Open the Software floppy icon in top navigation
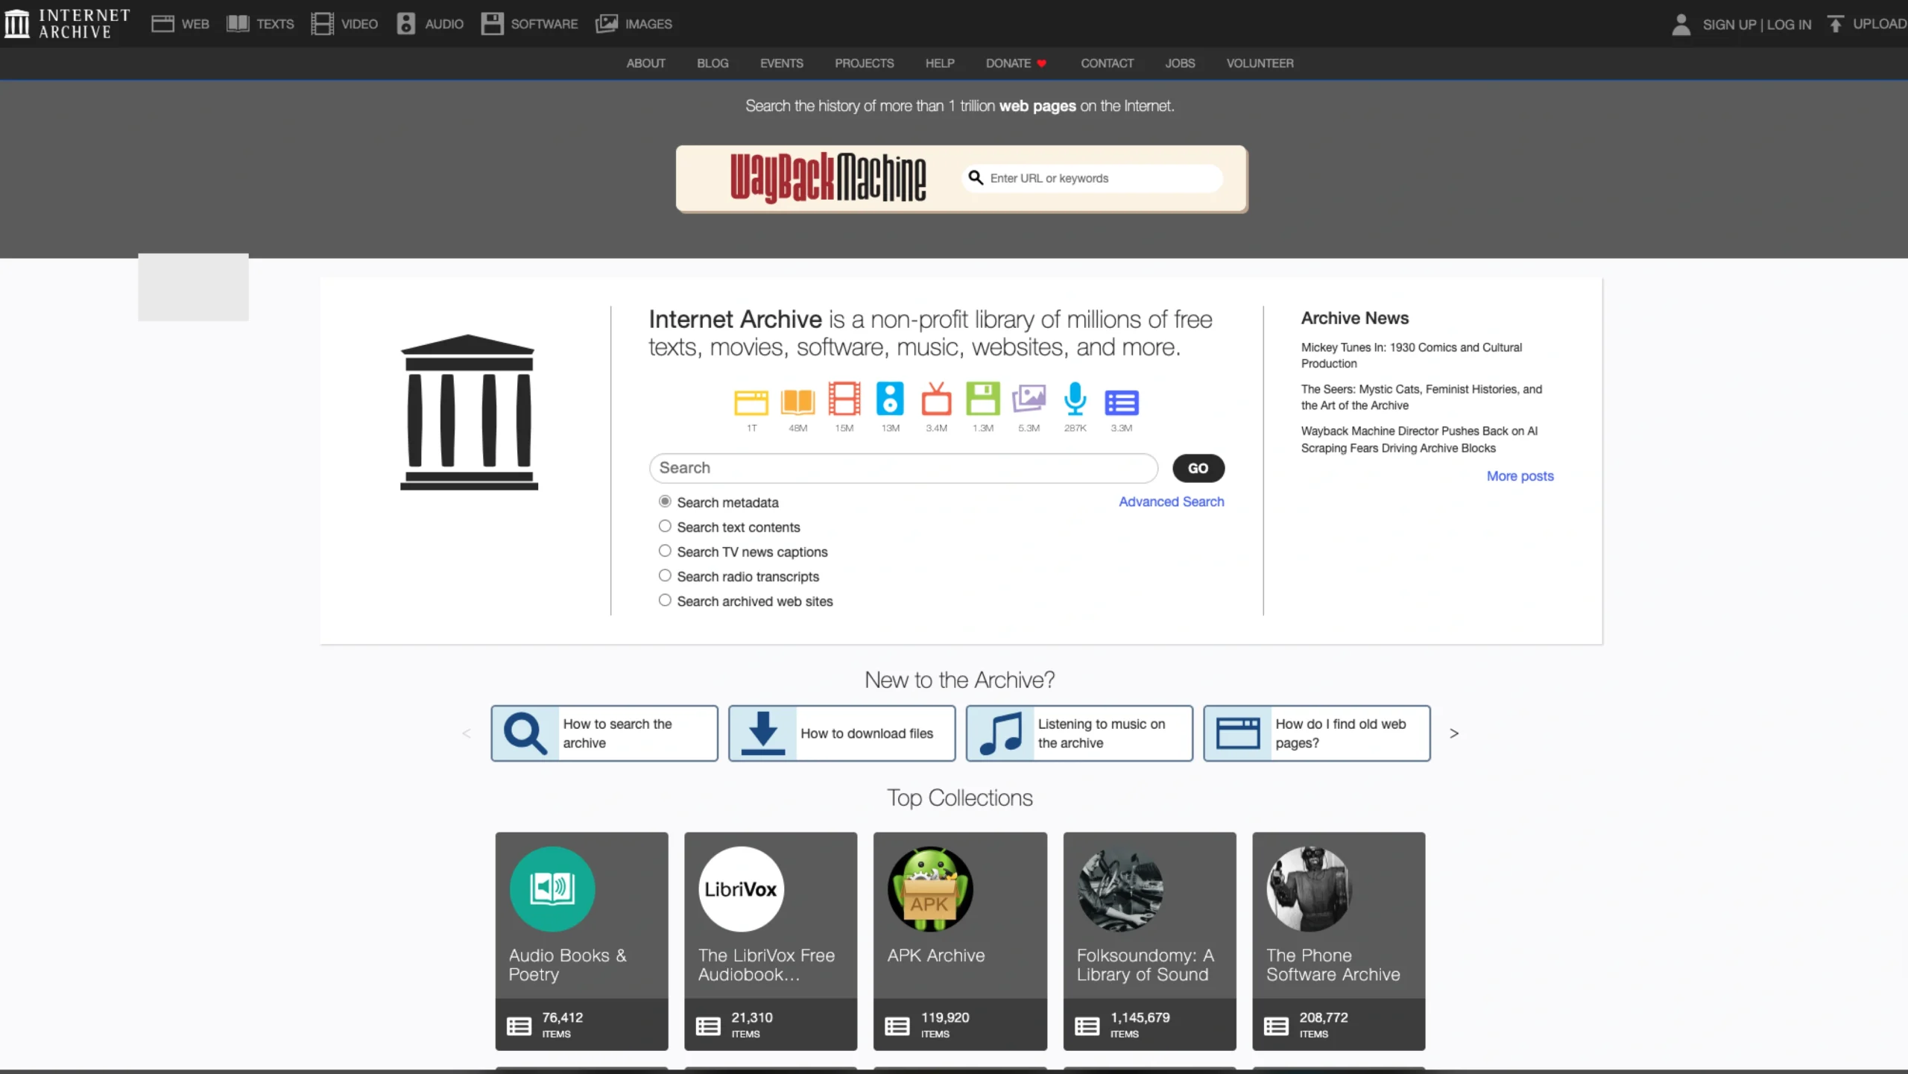The height and width of the screenshot is (1074, 1908). (492, 24)
